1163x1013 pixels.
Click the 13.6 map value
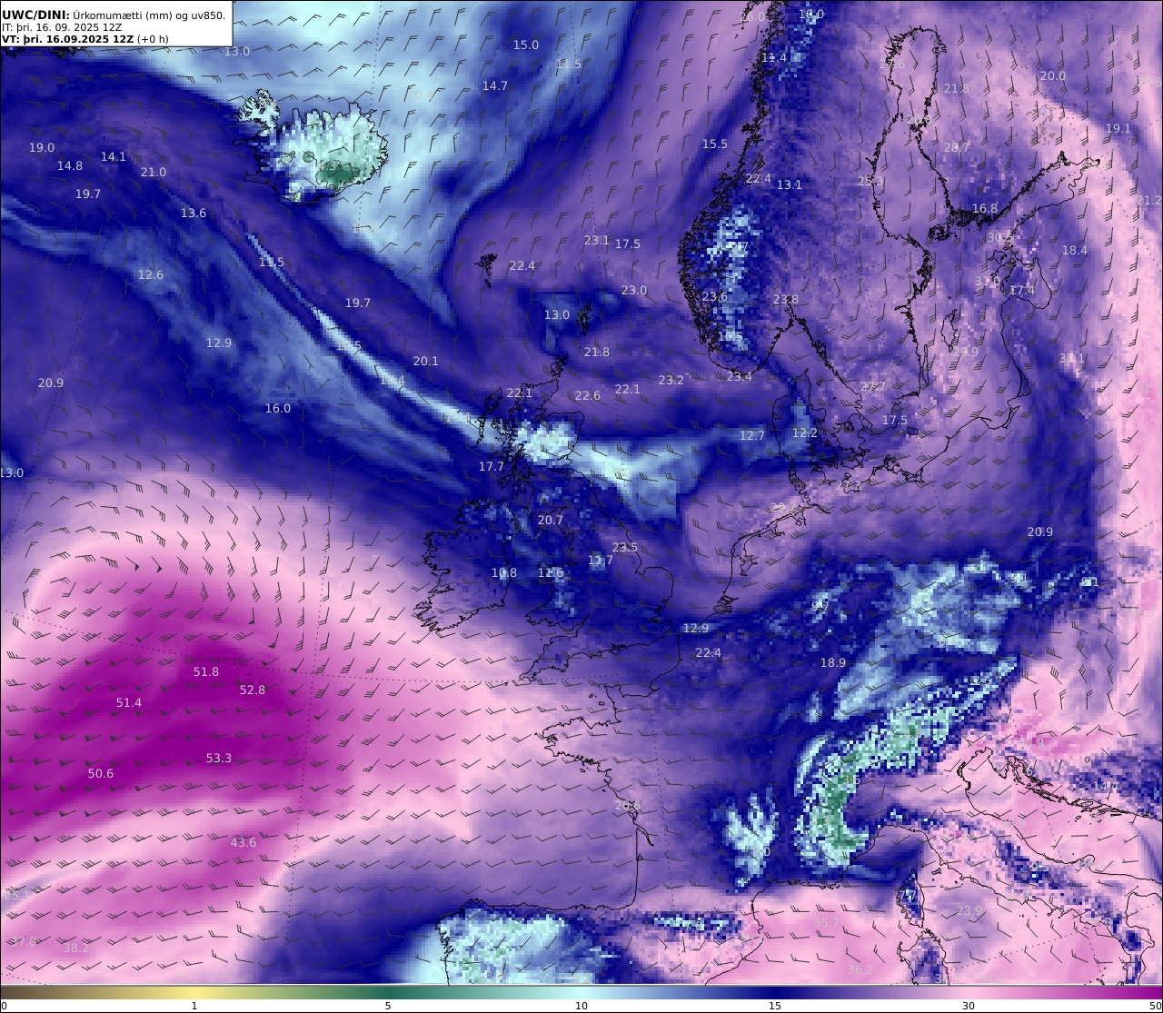tap(194, 213)
